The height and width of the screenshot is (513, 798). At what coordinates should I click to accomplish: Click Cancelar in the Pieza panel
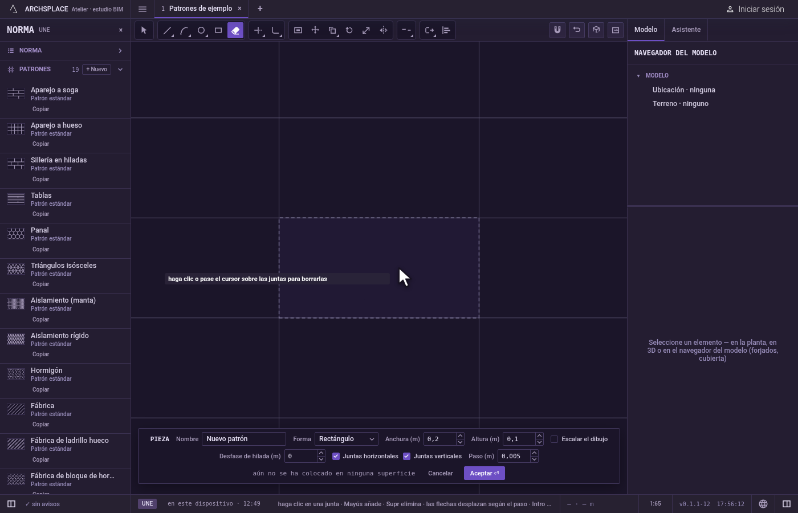(441, 473)
